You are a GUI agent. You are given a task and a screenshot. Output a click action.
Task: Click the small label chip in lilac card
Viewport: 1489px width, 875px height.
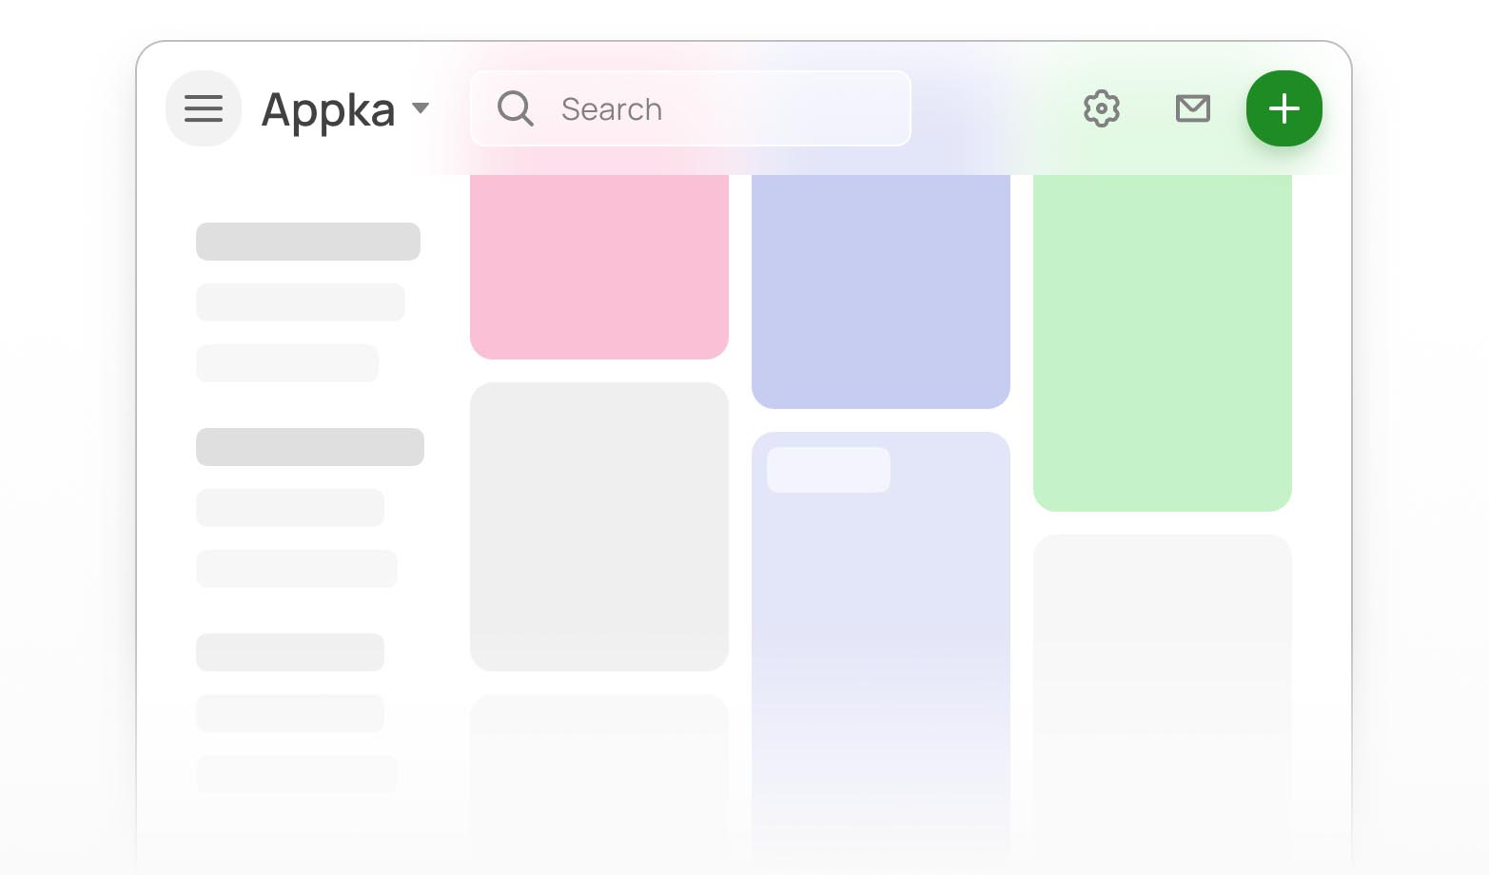click(829, 470)
